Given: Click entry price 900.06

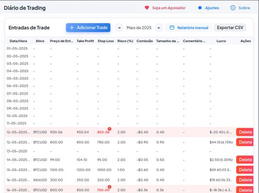Looking at the screenshot, I should 56,132.
